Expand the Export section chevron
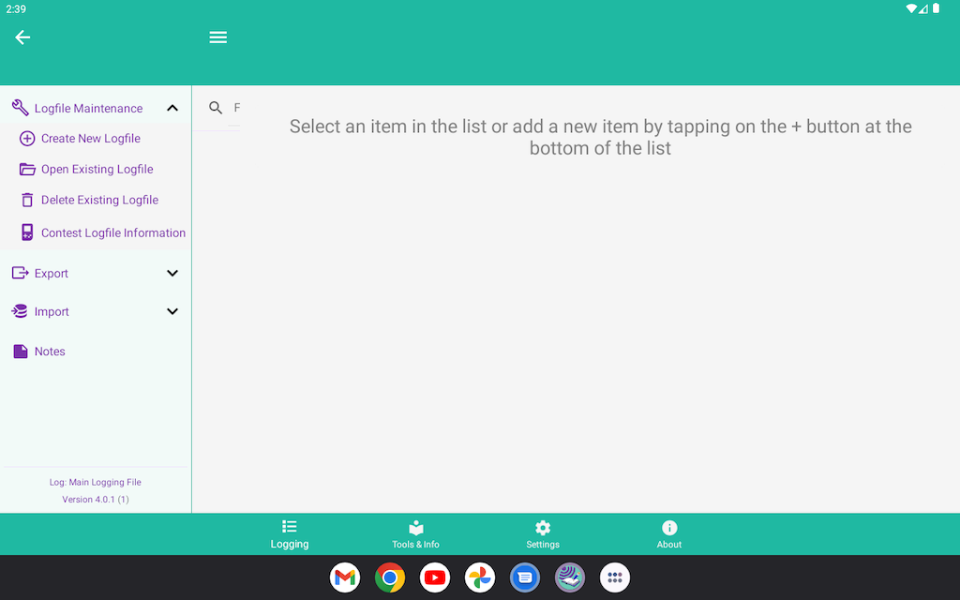The image size is (960, 600). coord(172,273)
